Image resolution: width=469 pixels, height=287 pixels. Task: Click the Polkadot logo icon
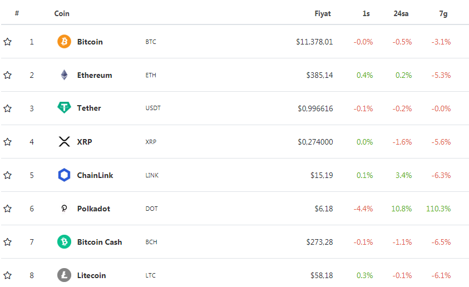(x=64, y=209)
